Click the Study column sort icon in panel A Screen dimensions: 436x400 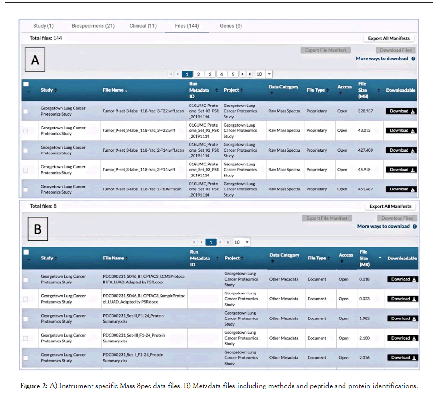(55, 90)
